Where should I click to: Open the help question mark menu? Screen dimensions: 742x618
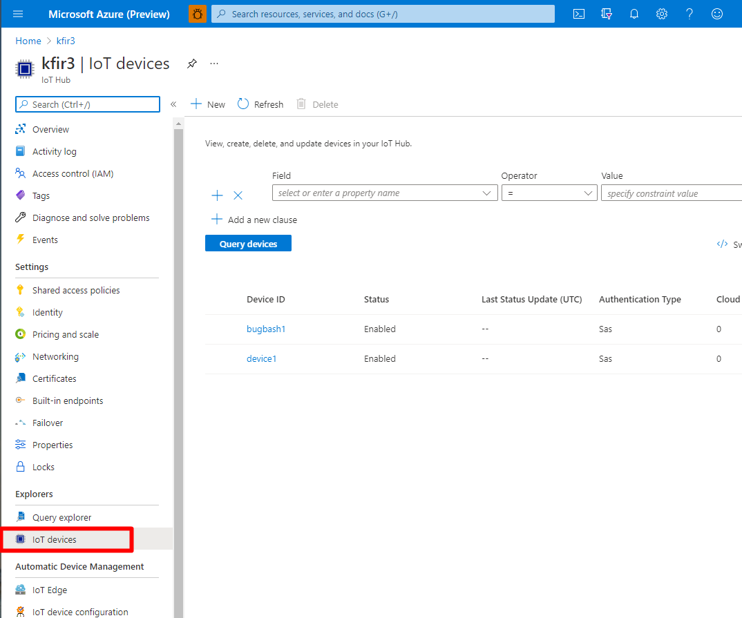tap(689, 14)
